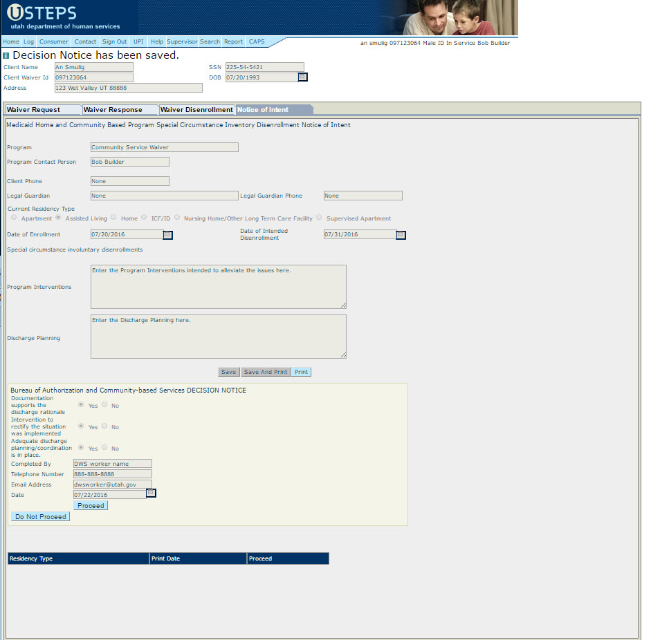Select the Apartment residency radio button
The image size is (651, 640).
[14, 217]
